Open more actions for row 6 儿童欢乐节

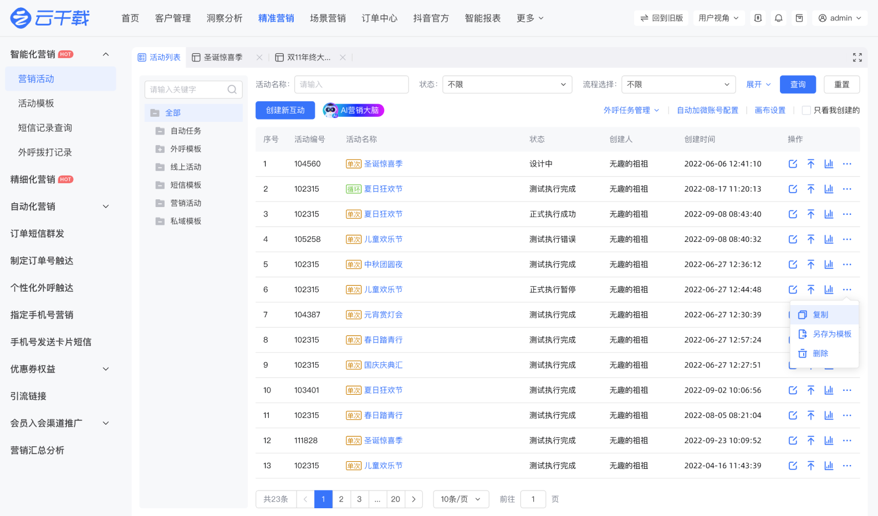click(847, 290)
